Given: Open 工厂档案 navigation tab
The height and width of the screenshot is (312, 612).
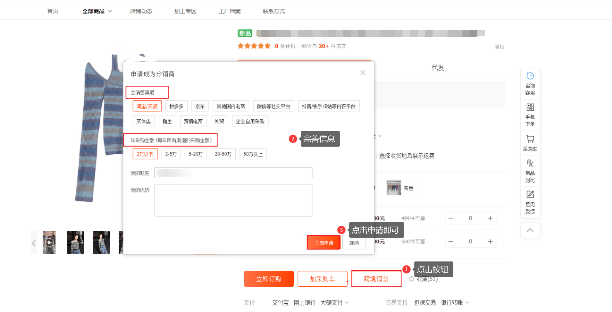Looking at the screenshot, I should tap(230, 11).
